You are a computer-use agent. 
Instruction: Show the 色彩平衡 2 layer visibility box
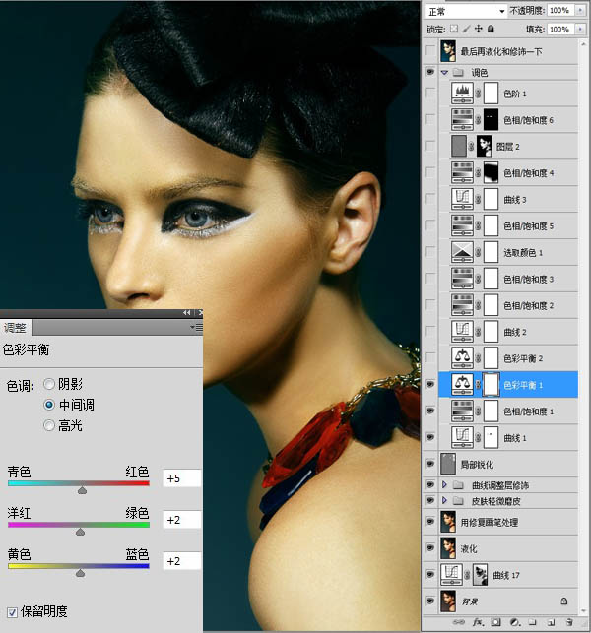click(x=429, y=358)
